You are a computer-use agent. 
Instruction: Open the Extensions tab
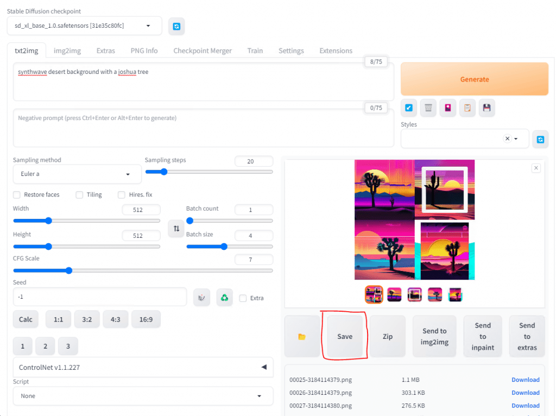(336, 51)
